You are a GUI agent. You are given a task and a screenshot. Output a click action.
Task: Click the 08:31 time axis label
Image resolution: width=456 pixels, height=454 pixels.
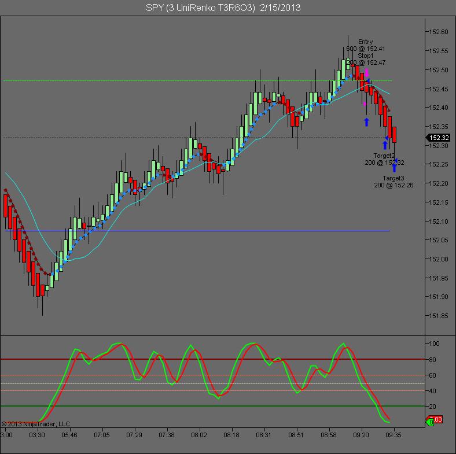[x=264, y=435]
